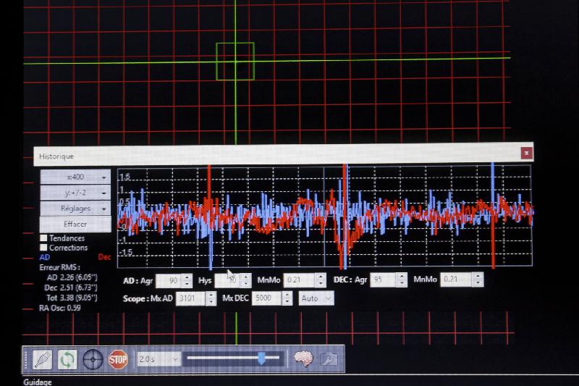This screenshot has width=579, height=386.
Task: Open the Auto DEC mode dropdown
Action: click(316, 298)
